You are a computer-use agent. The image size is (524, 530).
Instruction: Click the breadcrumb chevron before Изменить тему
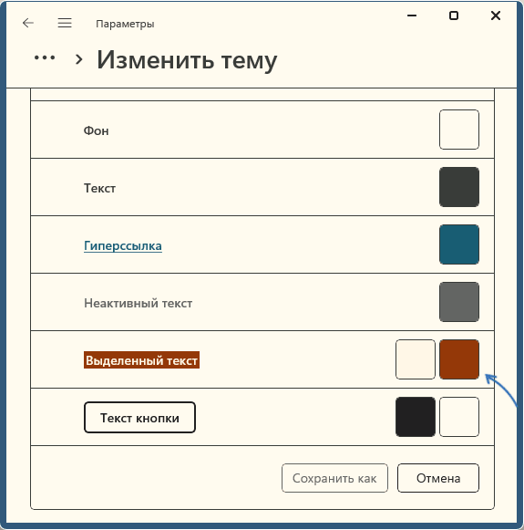(x=78, y=59)
